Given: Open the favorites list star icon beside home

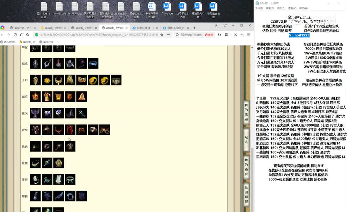Looking at the screenshot, I should pyautogui.click(x=28, y=35).
